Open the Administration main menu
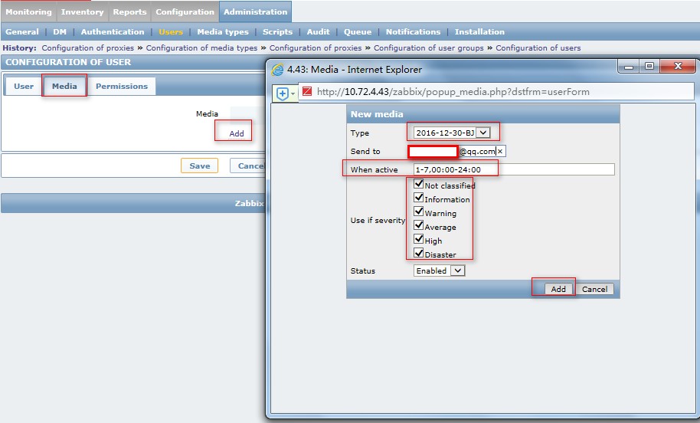Viewport: 700px width, 423px height. (x=255, y=12)
